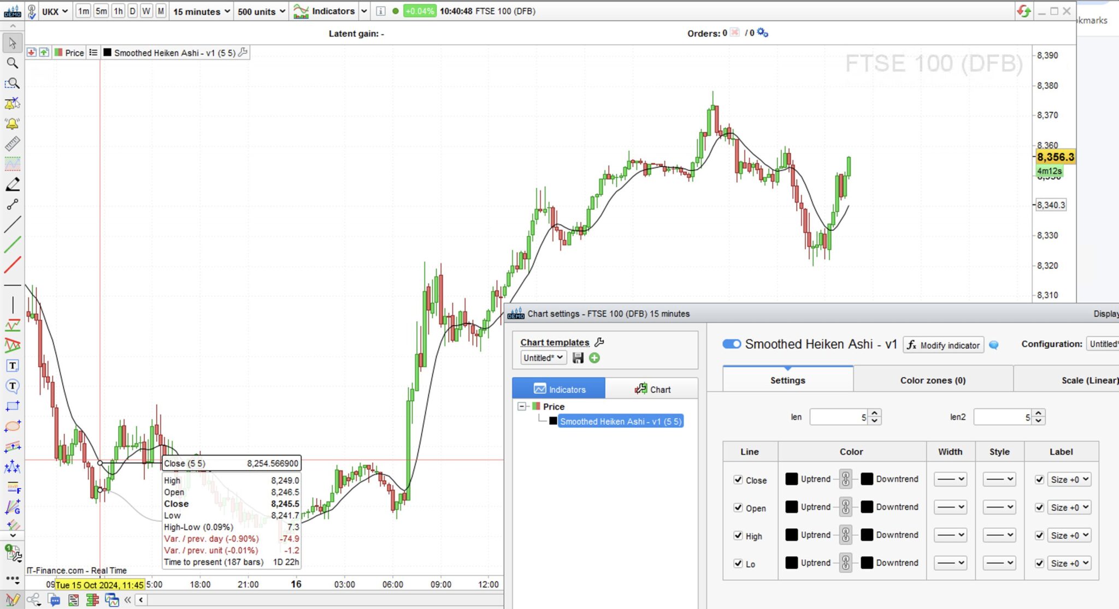Collapse the Price tree node
This screenshot has height=609, width=1119.
[x=522, y=407]
